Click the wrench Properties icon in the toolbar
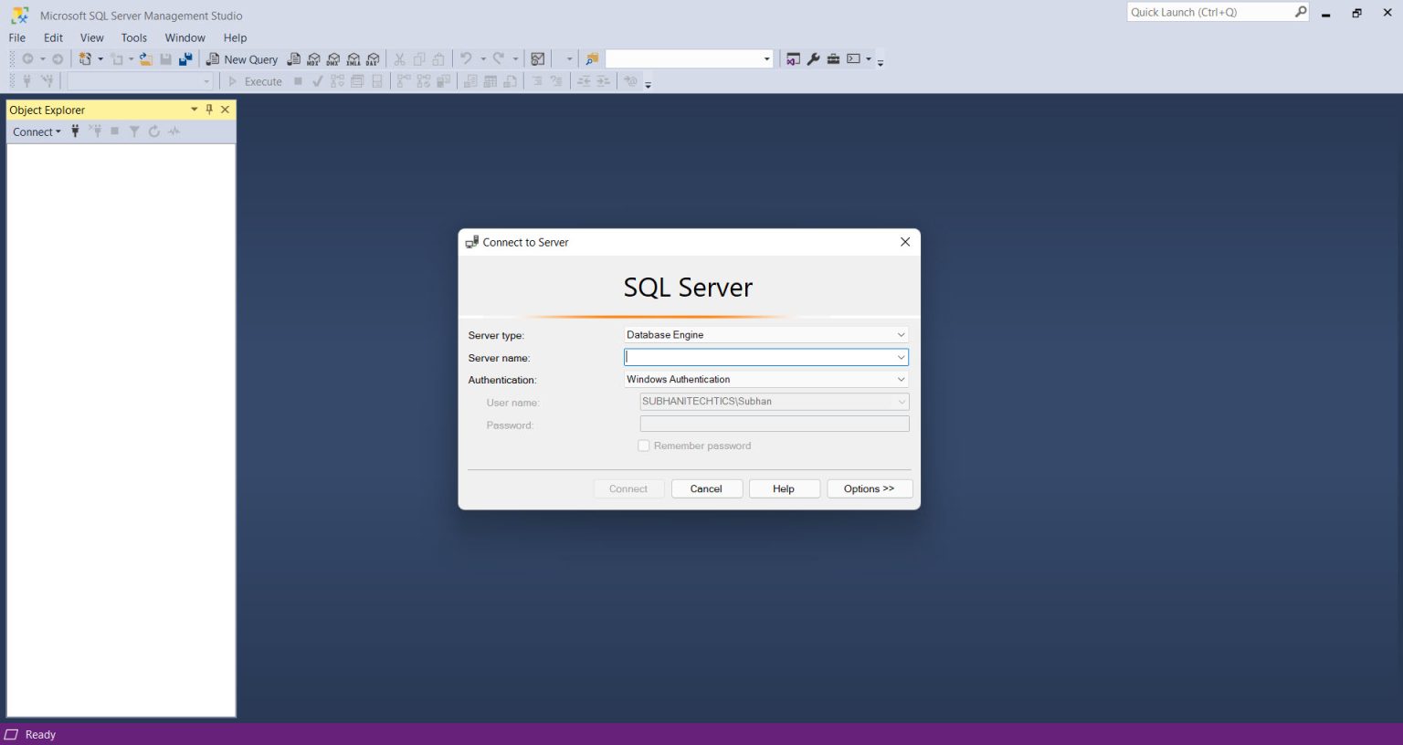This screenshot has width=1403, height=745. [x=813, y=58]
